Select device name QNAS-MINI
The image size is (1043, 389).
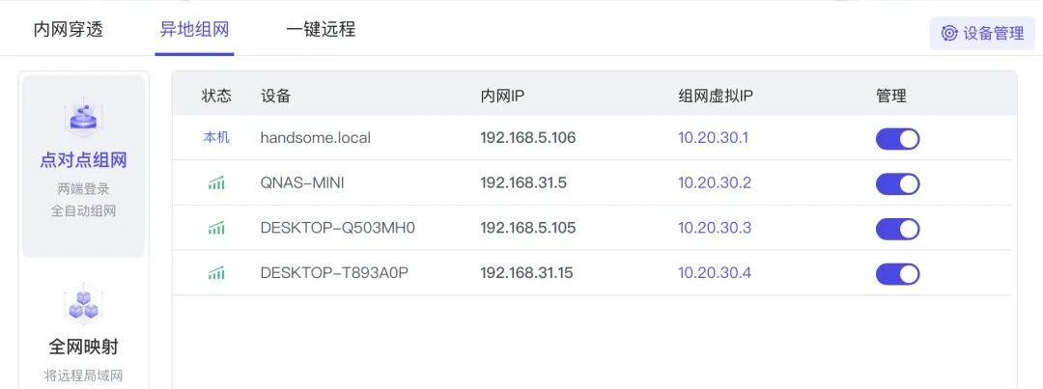[x=302, y=182]
